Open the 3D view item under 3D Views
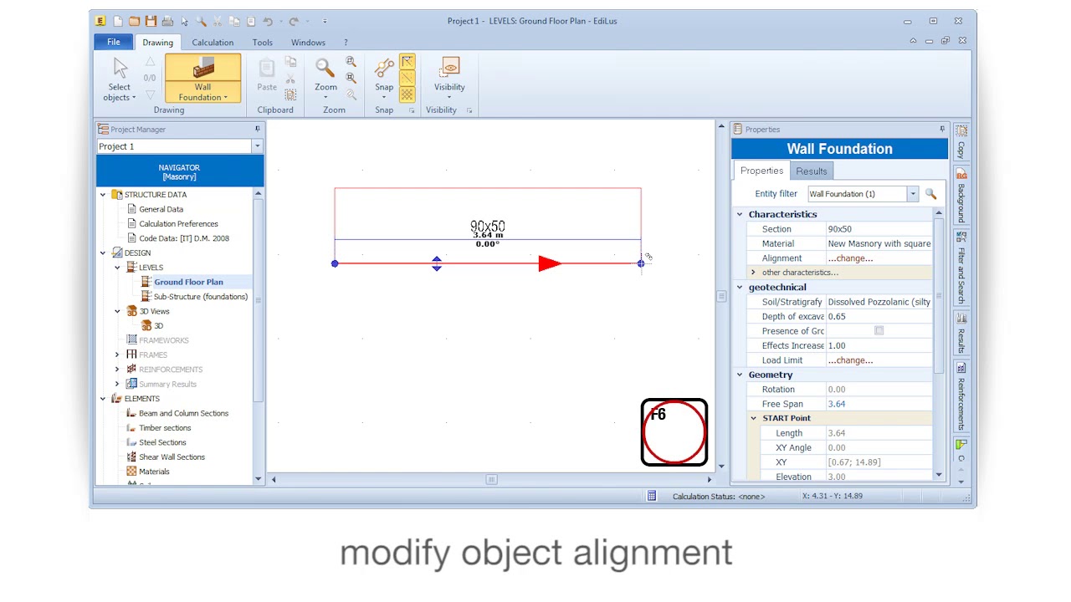This screenshot has height=602, width=1071. [158, 326]
